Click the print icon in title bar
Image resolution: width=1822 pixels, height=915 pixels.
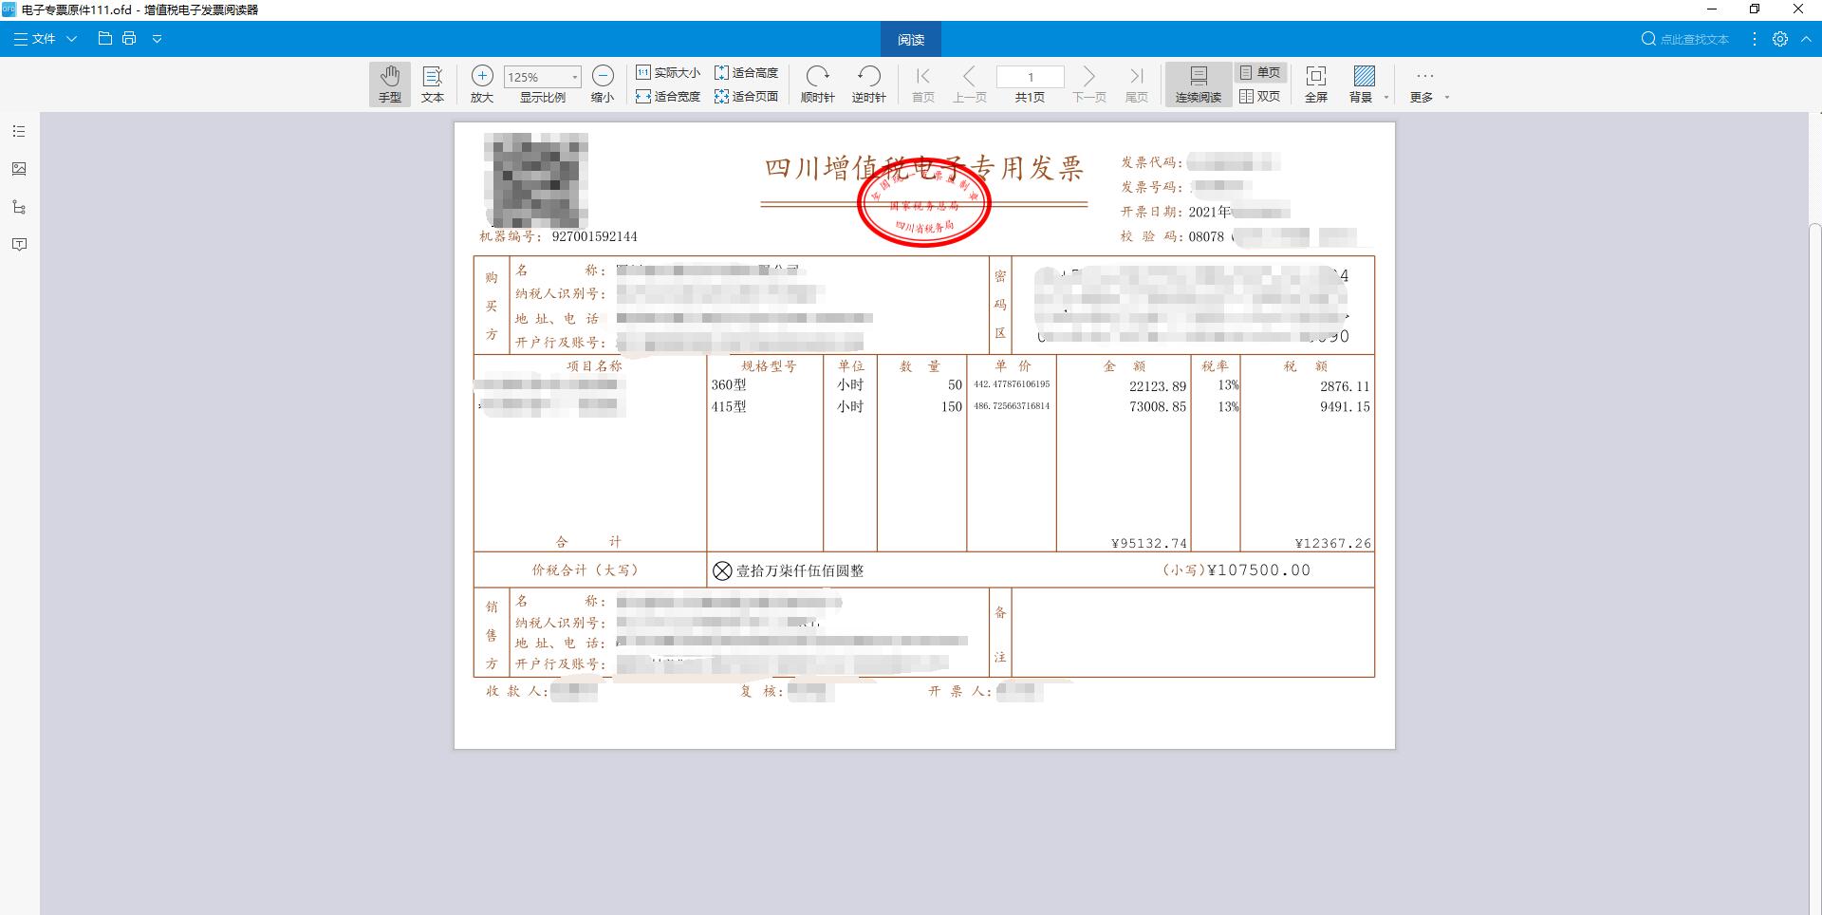coord(130,39)
